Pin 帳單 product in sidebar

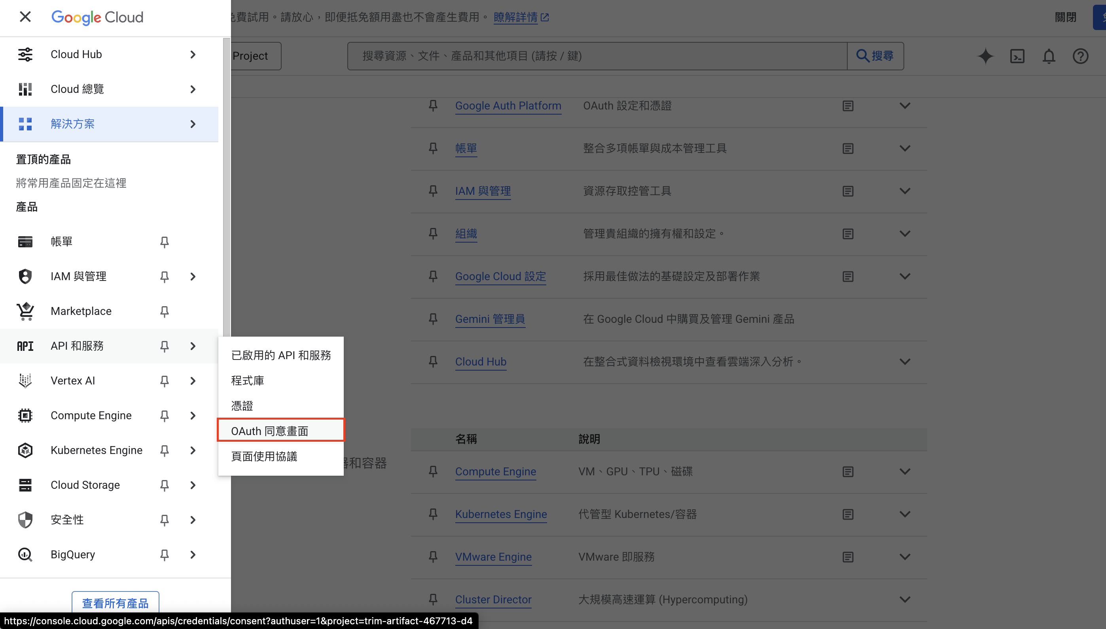click(164, 242)
